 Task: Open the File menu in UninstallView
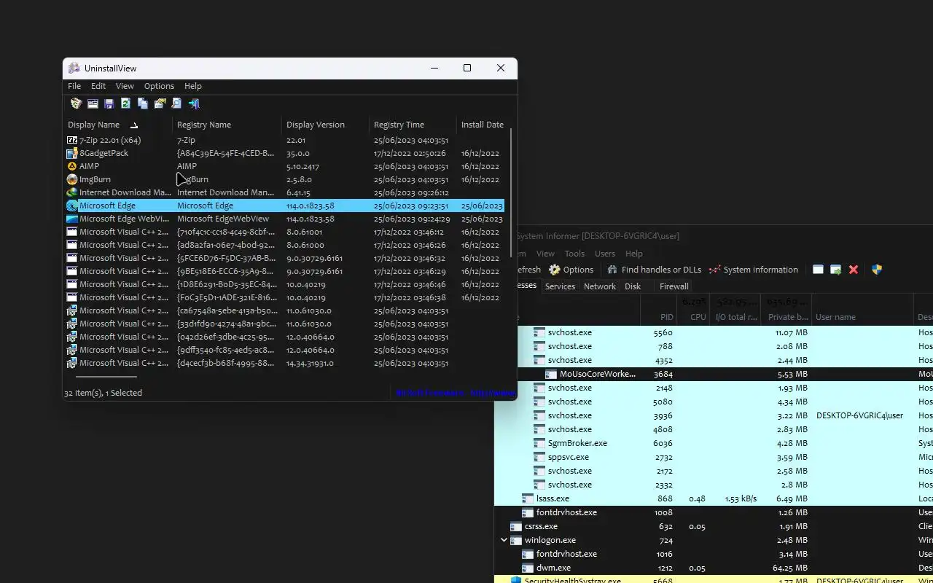(x=74, y=86)
